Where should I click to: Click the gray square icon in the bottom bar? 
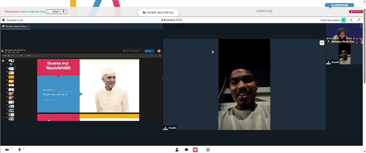[208, 150]
